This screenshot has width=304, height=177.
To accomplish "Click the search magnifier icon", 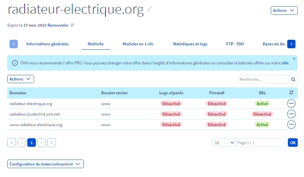I will pos(293,79).
